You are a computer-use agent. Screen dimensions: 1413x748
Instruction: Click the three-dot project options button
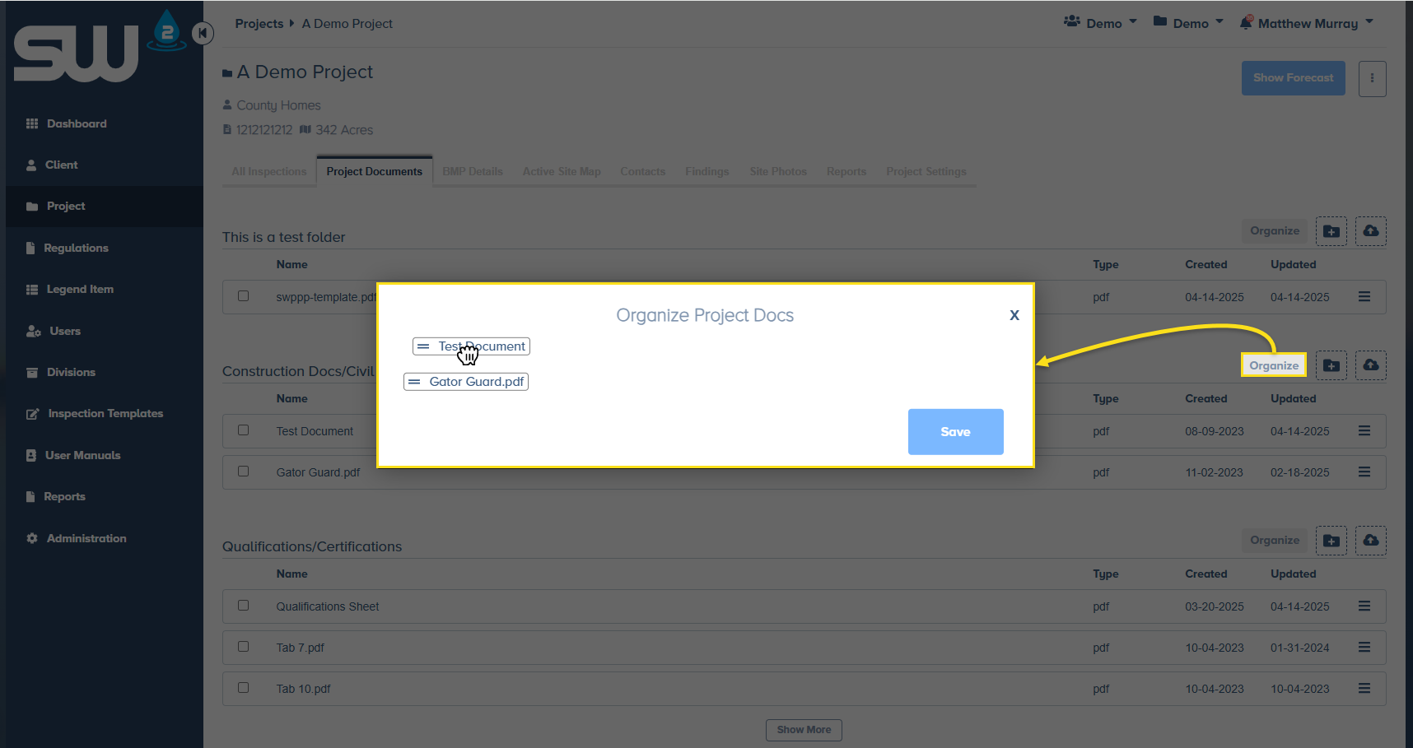[x=1372, y=78]
